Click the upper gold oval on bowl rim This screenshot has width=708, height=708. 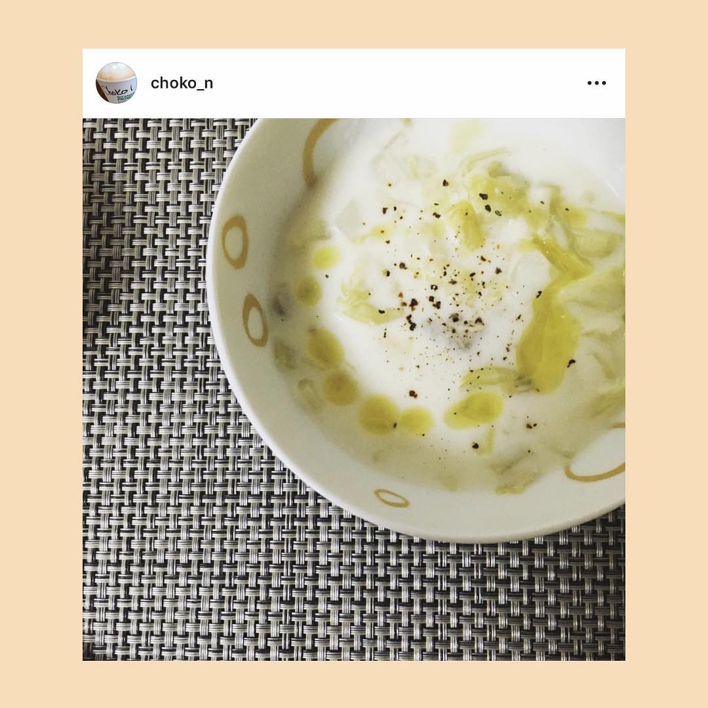[235, 241]
